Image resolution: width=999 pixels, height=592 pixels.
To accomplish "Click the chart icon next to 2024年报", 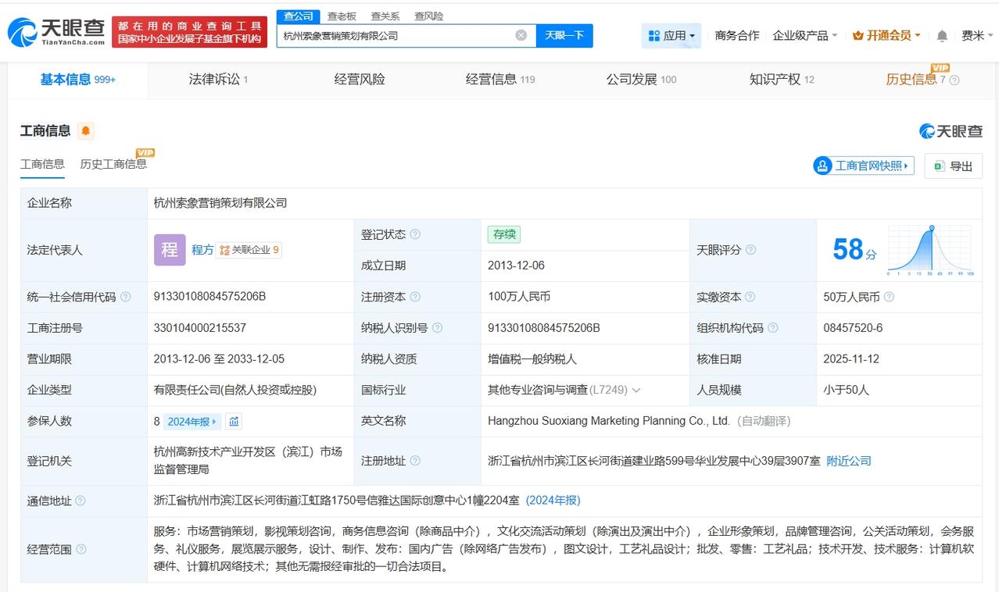I will coord(234,422).
